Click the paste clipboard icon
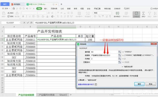 (4, 13)
